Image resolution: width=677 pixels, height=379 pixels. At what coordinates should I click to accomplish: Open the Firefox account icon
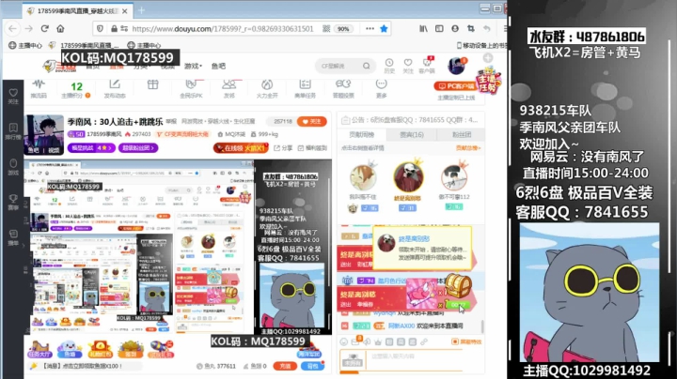(455, 28)
